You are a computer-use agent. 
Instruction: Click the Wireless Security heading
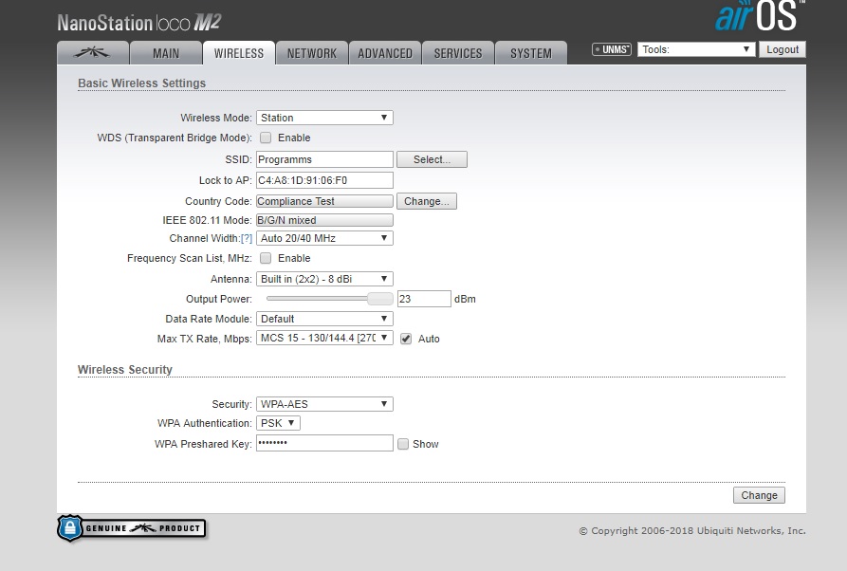(125, 370)
